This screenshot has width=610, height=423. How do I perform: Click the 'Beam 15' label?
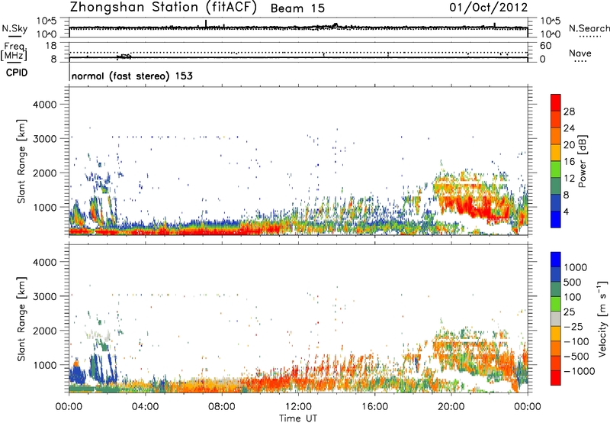(x=297, y=8)
